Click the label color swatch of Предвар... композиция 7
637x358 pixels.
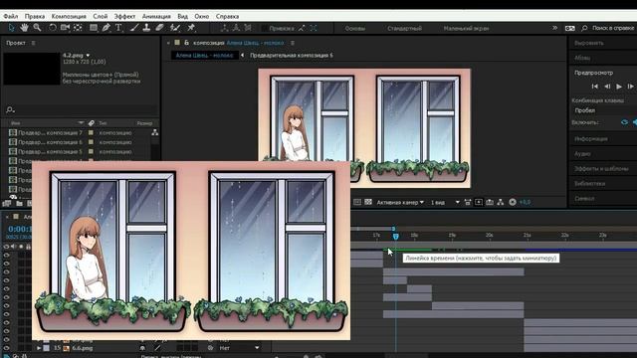[x=91, y=132]
